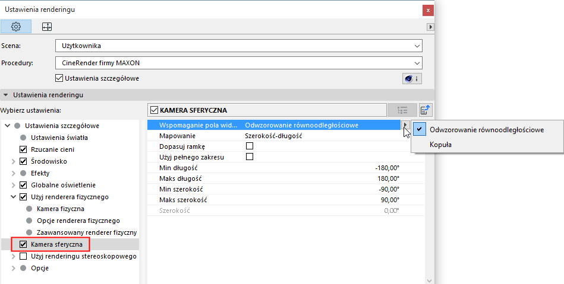
Task: Collapse the Użyj renderera fizycznego node
Action: [x=13, y=197]
